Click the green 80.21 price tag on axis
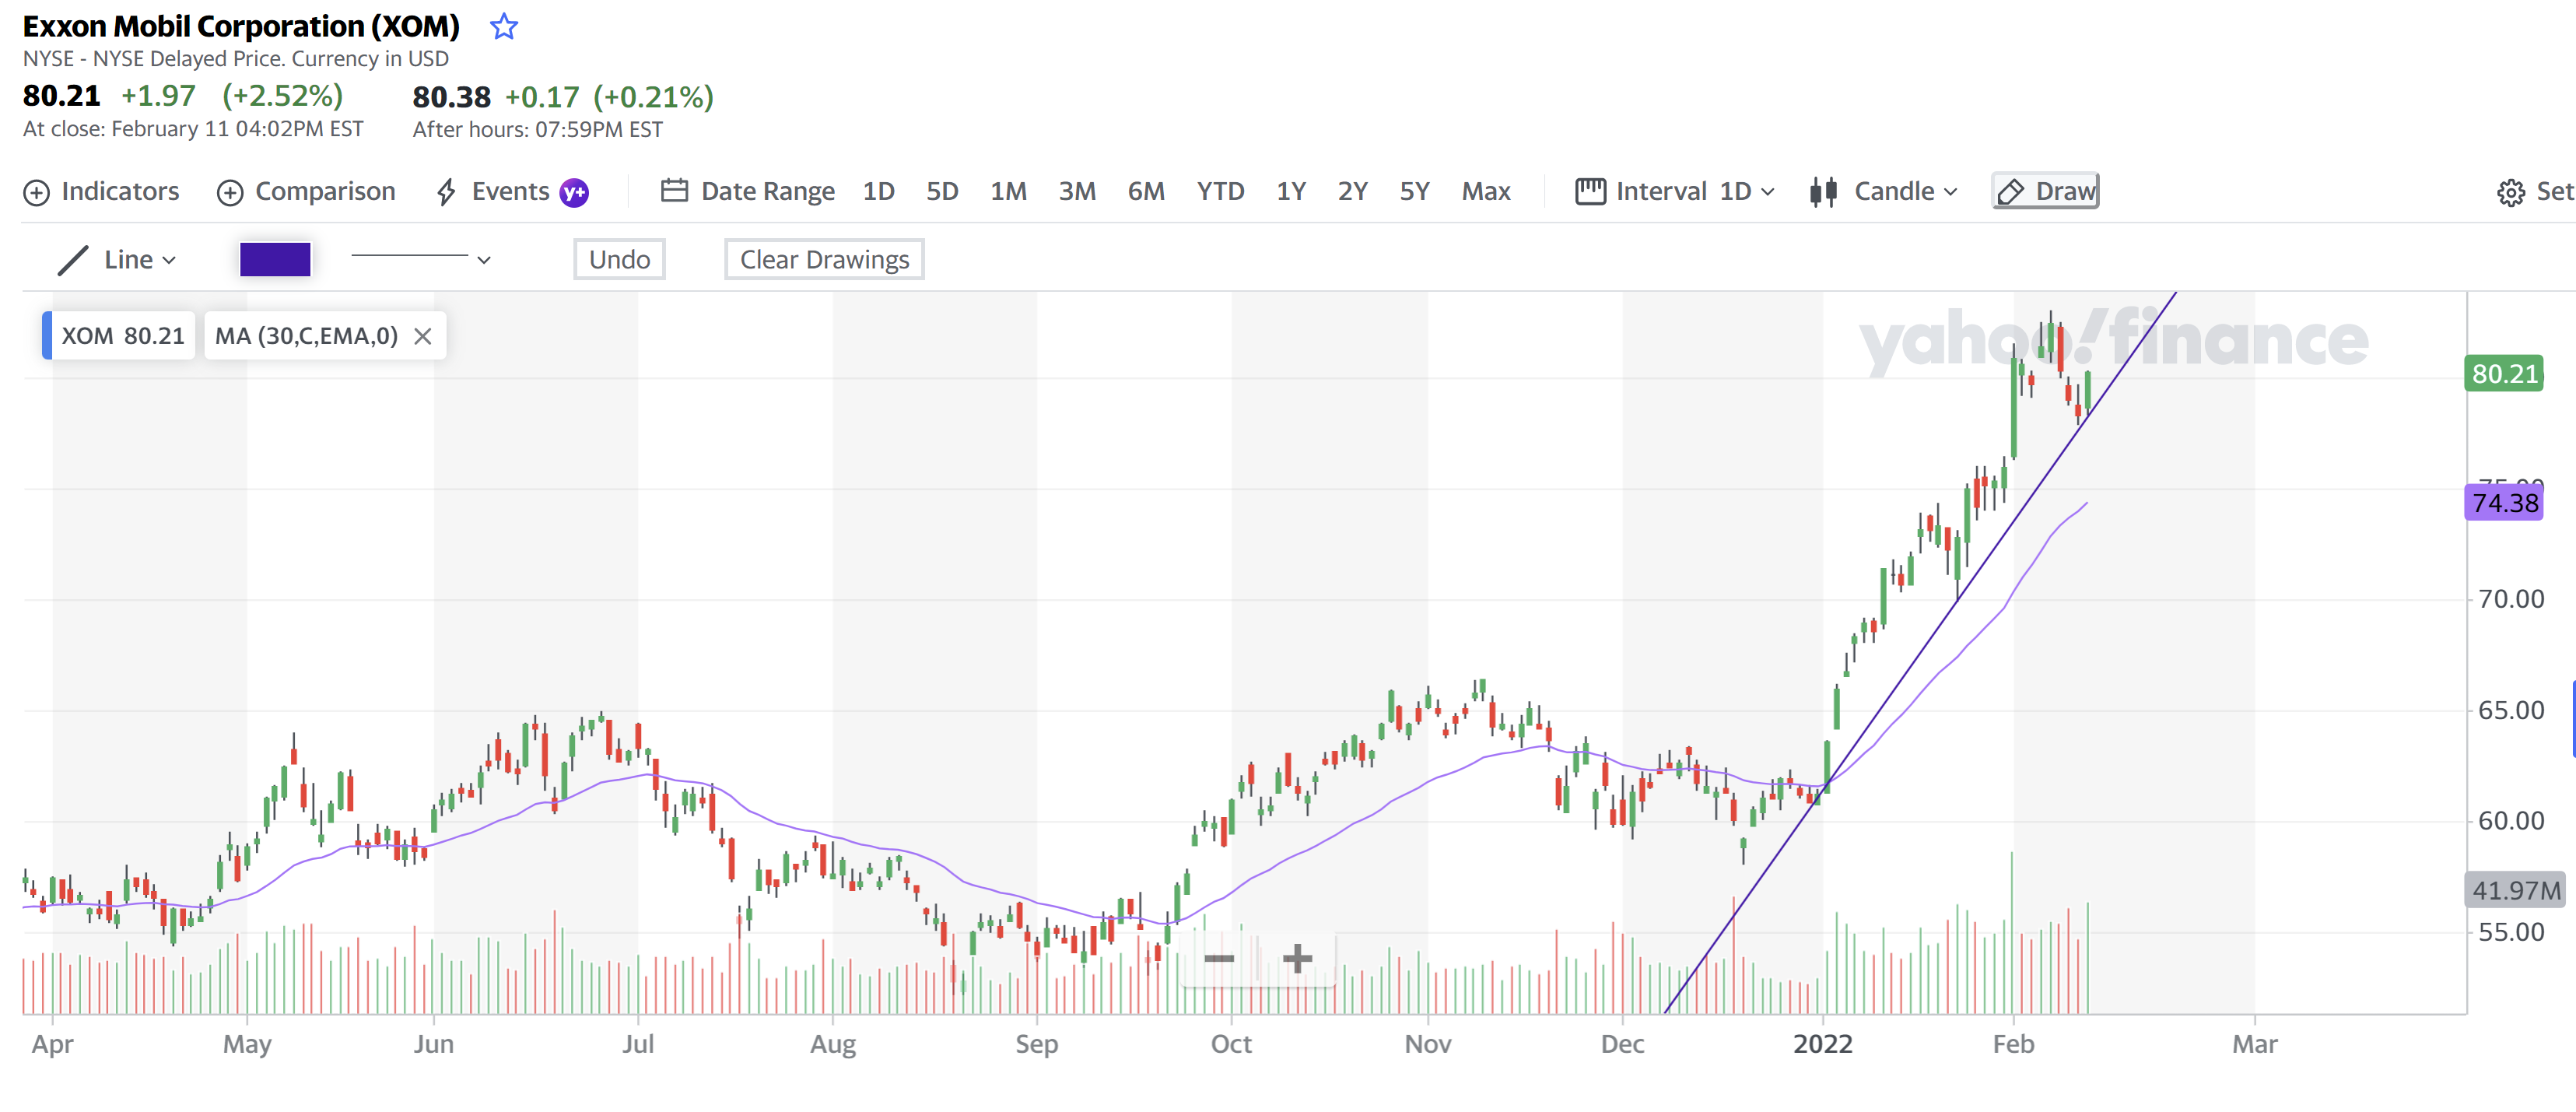This screenshot has height=1112, width=2576. [2503, 374]
